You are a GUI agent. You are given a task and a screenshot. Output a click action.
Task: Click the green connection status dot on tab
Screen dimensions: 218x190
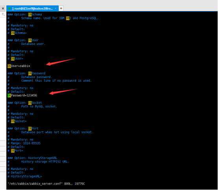tap(9, 9)
